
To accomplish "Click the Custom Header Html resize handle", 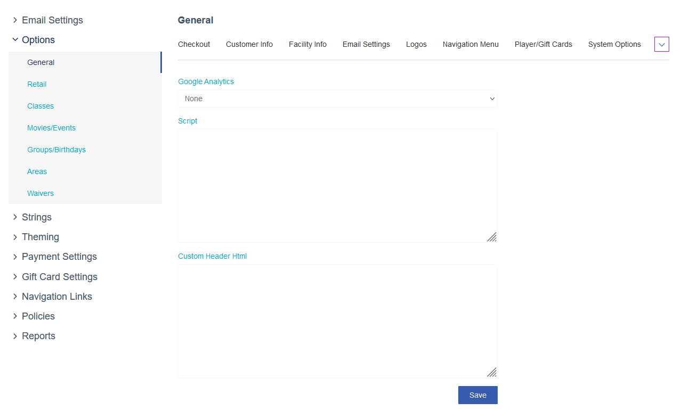I will (x=492, y=373).
